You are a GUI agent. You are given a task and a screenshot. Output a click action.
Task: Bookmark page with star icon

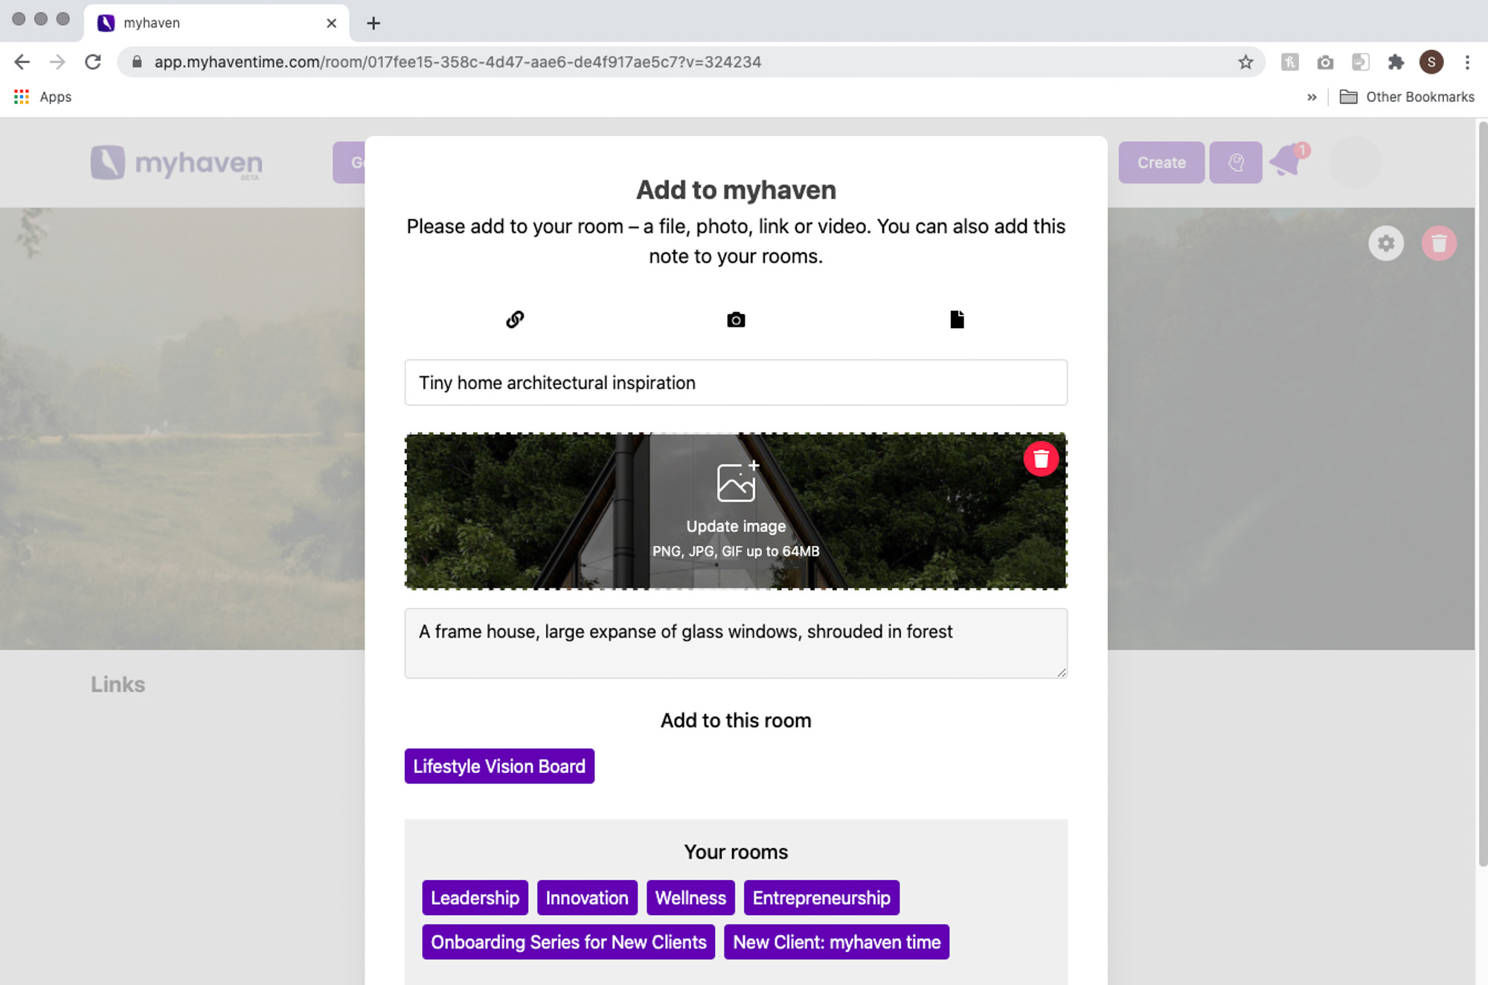click(1245, 62)
